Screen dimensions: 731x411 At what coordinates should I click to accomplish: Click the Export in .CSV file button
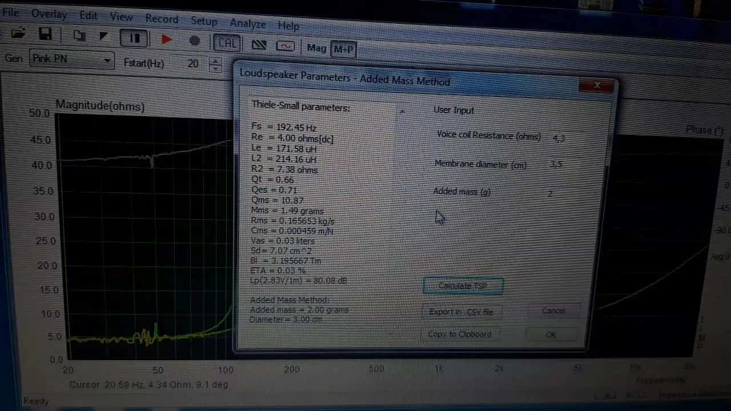[461, 312]
